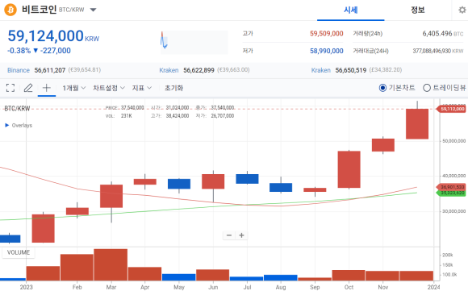Click the mini sparkline price thumbnail
Image resolution: width=468 pixels, height=291 pixels.
194,43
